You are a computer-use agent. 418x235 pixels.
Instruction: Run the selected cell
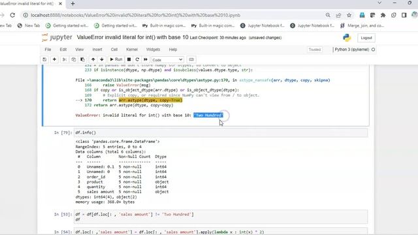point(116,59)
